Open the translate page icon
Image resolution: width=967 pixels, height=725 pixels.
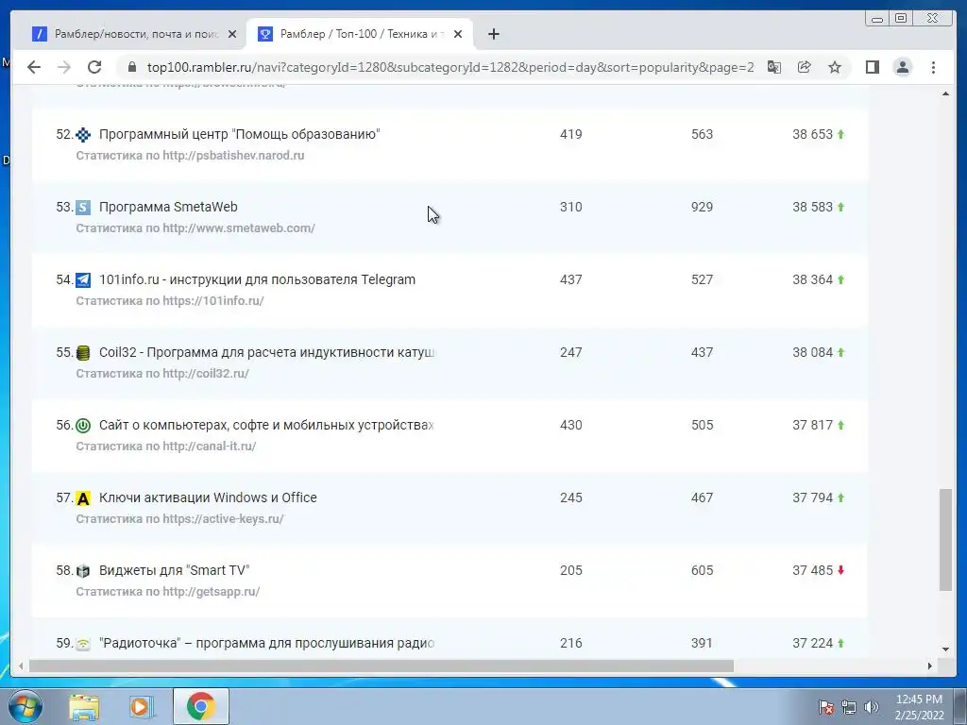[x=774, y=67]
